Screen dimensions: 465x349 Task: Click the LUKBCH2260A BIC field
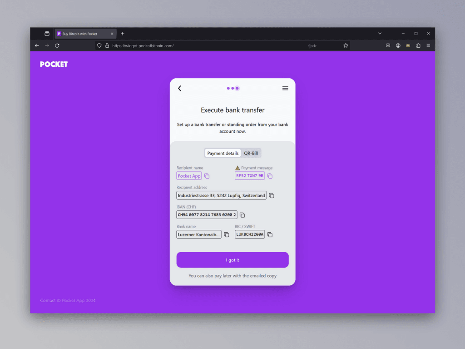tap(250, 234)
